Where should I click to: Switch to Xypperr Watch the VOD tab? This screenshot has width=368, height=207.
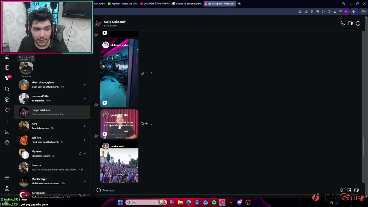[x=123, y=4]
